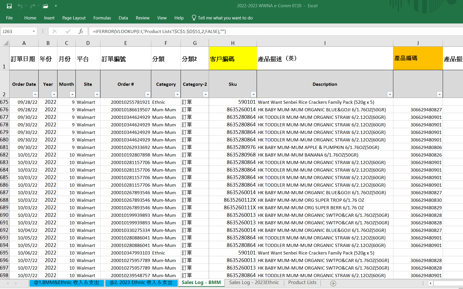This screenshot has height=289, width=463.
Task: Switch to Sales Log - 2023Ethnic sheet tab
Action: [x=254, y=283]
